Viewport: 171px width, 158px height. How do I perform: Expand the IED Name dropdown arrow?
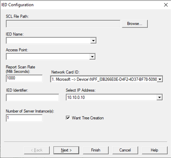point(93,40)
